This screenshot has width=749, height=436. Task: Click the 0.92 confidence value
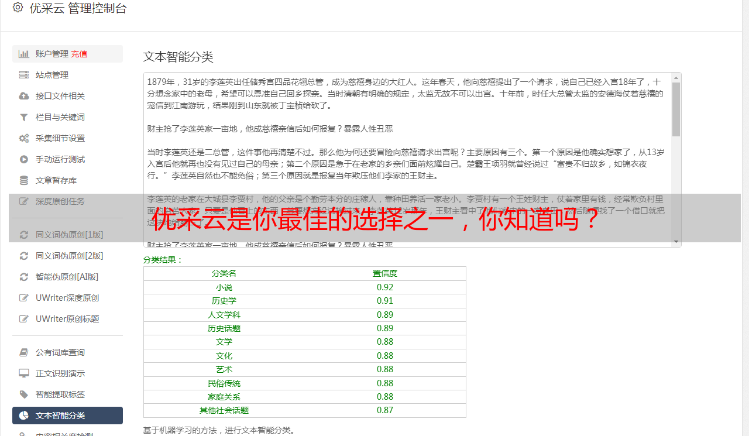point(385,287)
